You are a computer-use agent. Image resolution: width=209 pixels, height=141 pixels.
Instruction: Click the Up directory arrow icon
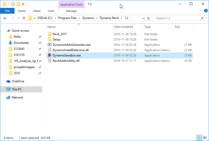coord(24,18)
